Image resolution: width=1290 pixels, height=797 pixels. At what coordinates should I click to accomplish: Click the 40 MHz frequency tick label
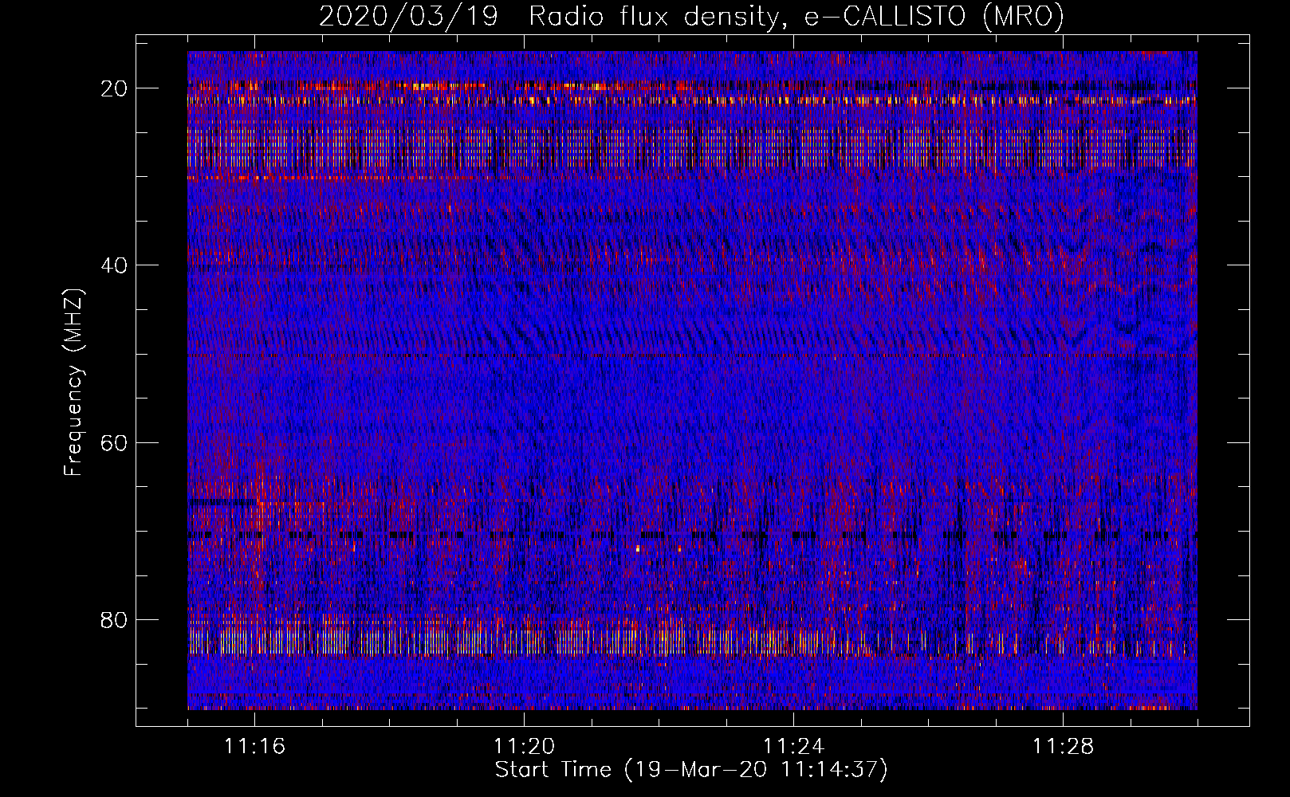coord(115,265)
